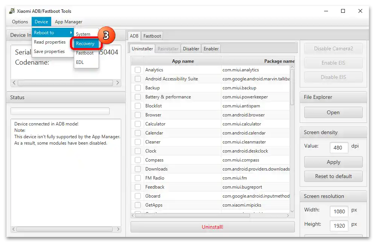Tick the Cleaner checkbox

pos(138,142)
